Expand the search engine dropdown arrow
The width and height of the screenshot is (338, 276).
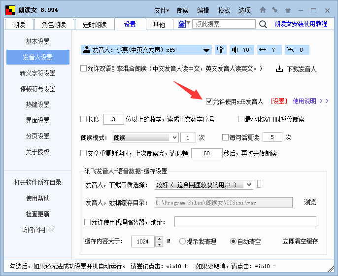click(x=188, y=23)
